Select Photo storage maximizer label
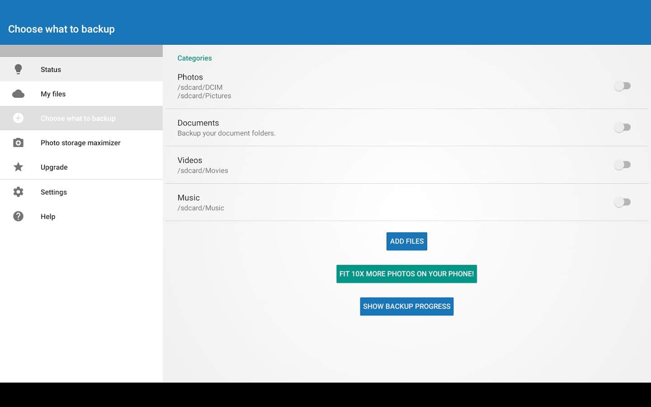The image size is (651, 407). [x=80, y=143]
